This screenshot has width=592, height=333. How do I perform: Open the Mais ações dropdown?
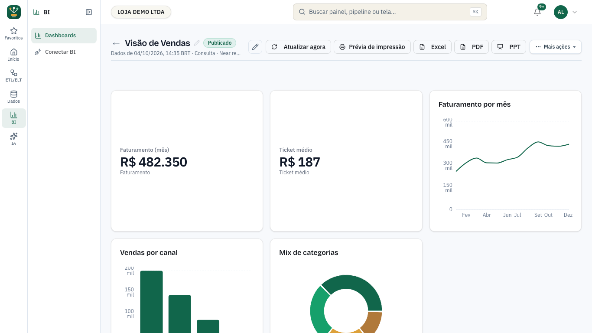click(556, 47)
